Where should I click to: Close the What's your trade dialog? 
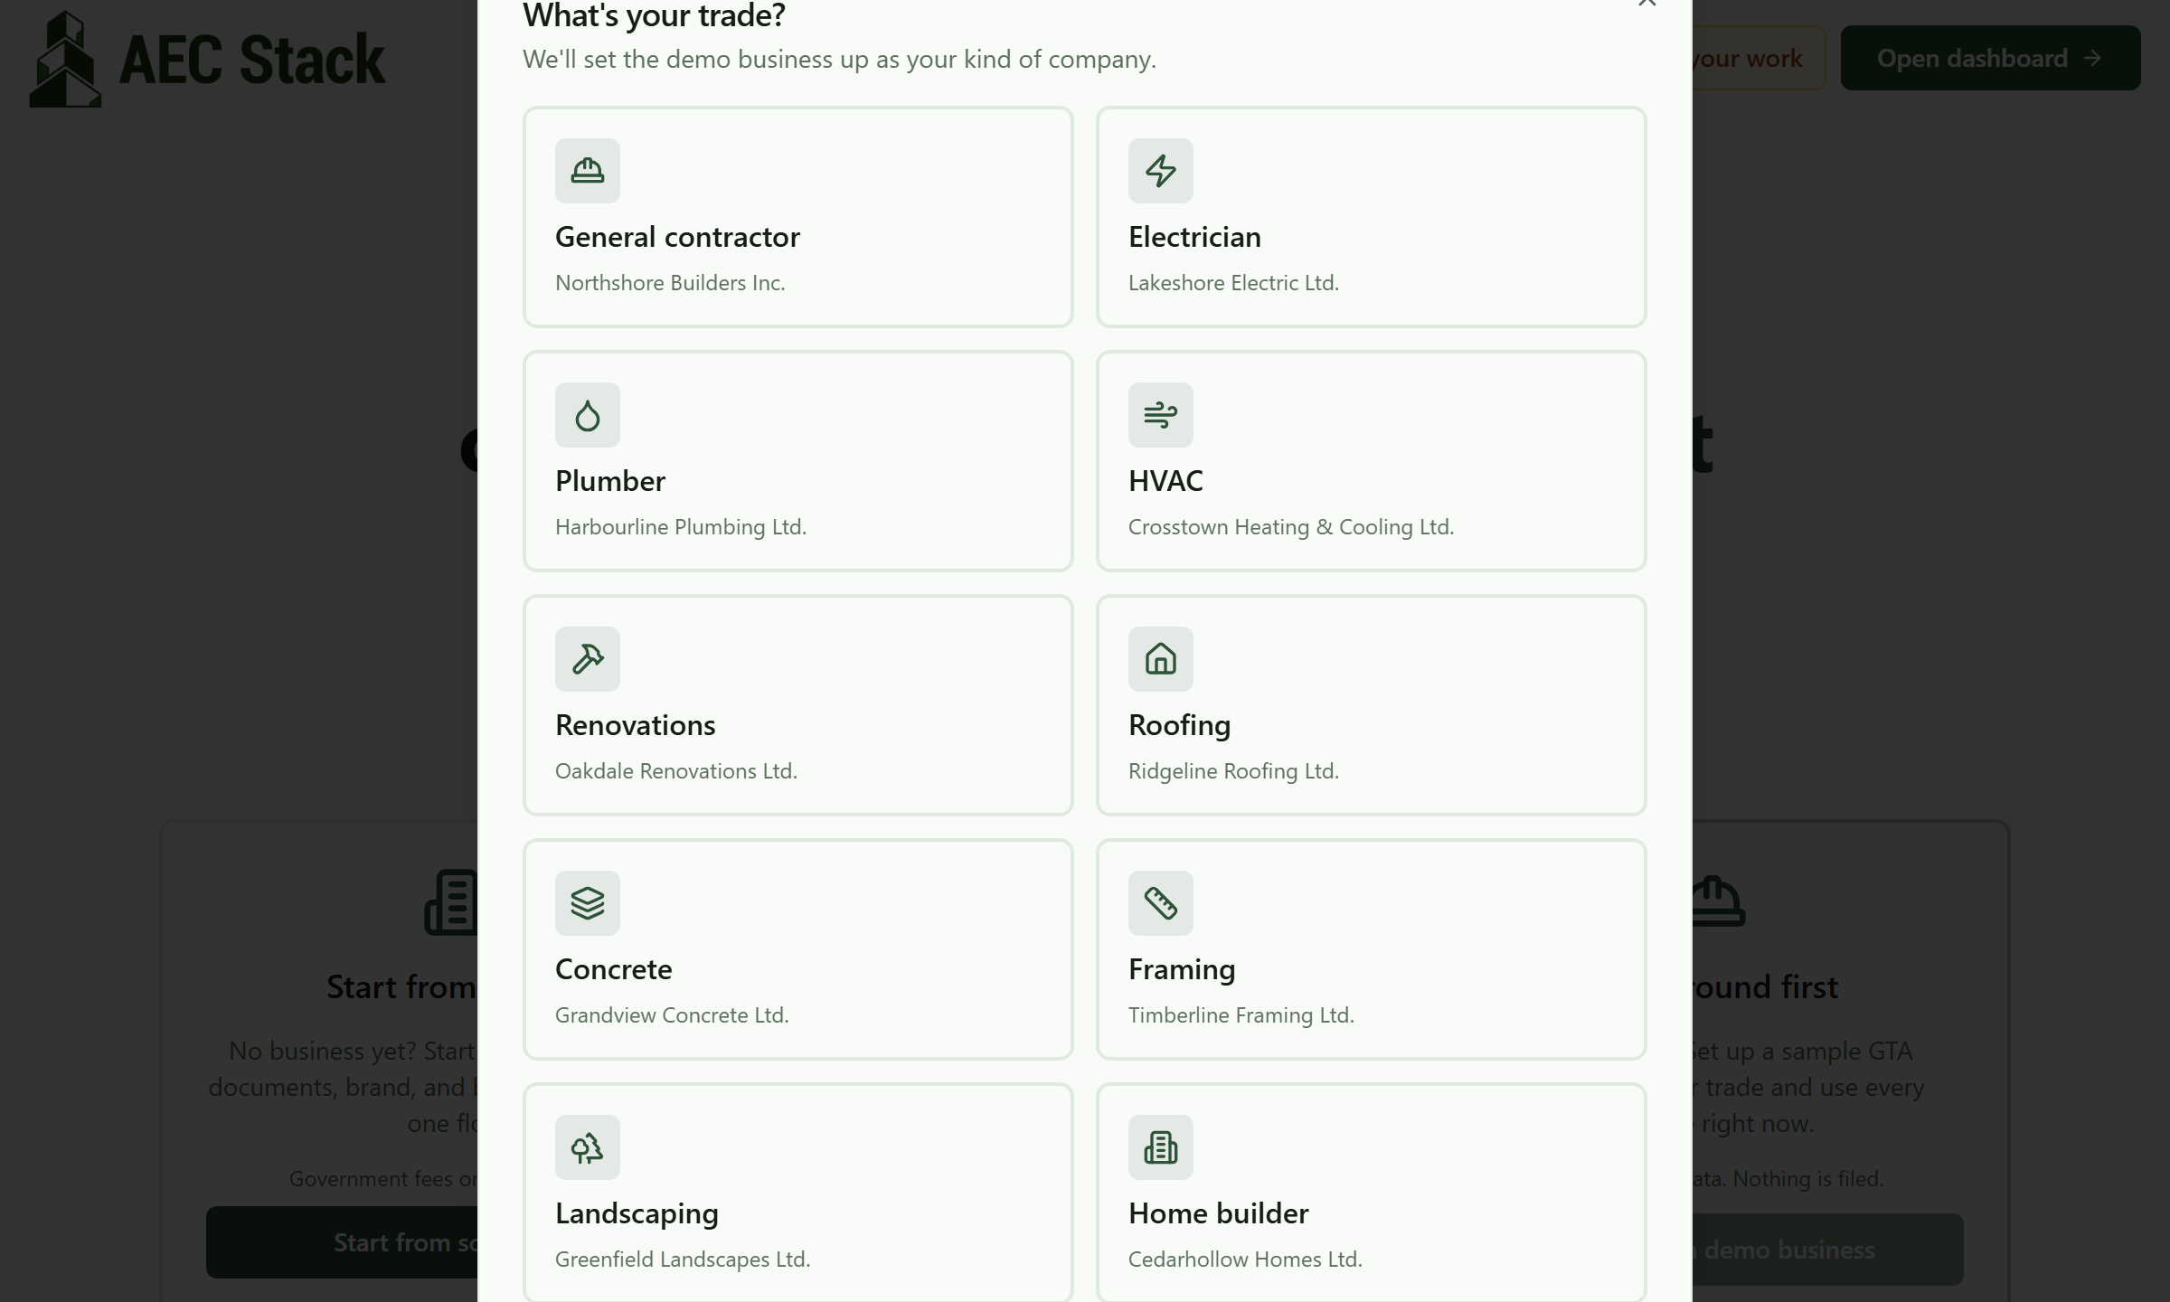(1646, 4)
